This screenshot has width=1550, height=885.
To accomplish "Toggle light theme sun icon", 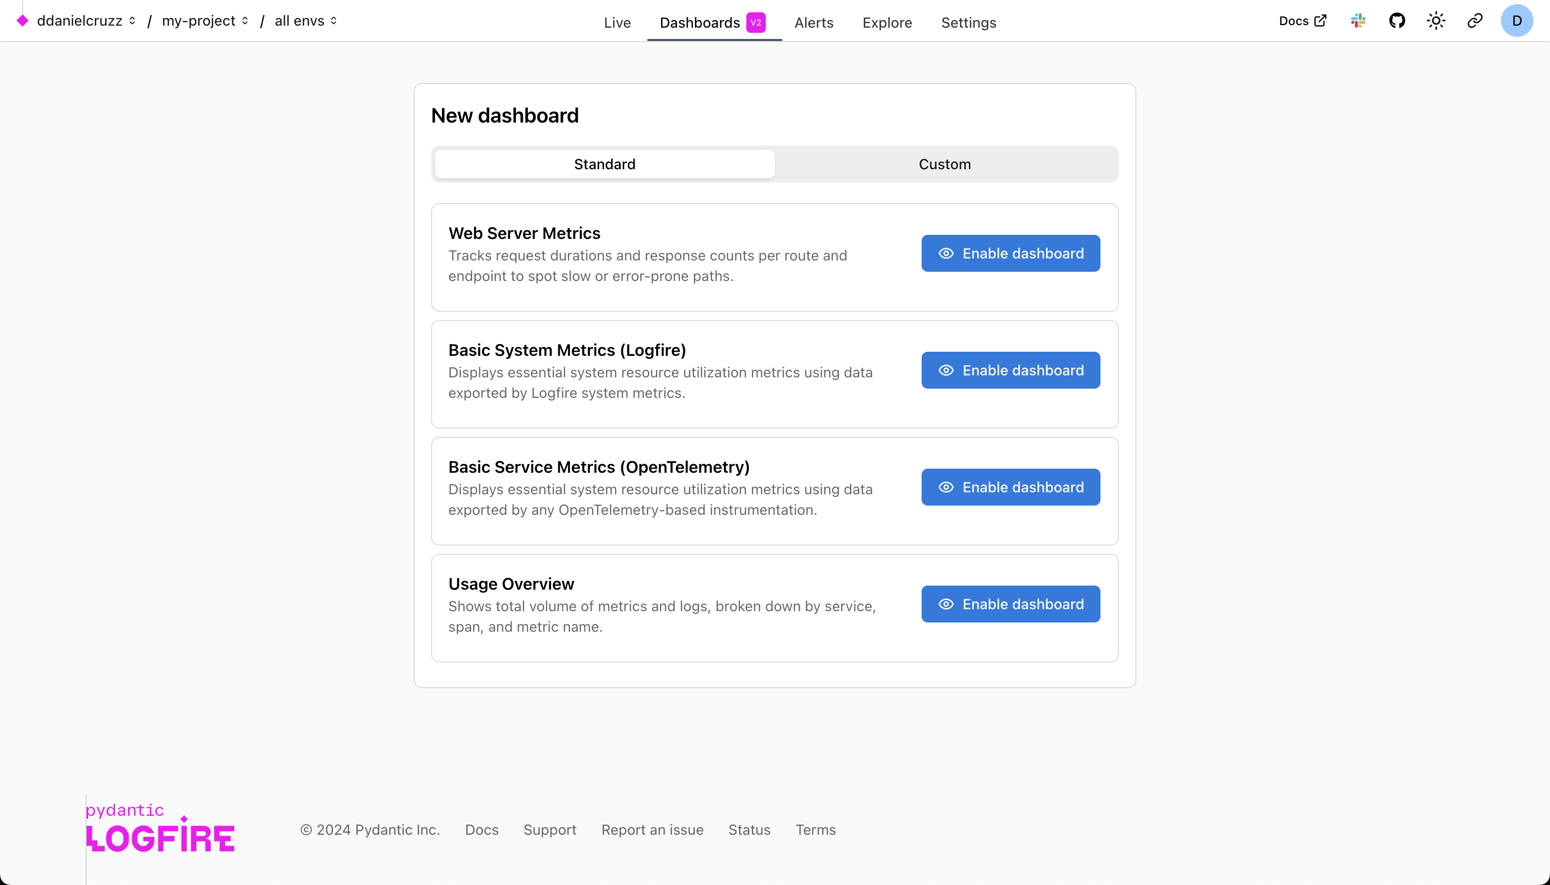I will coord(1436,21).
